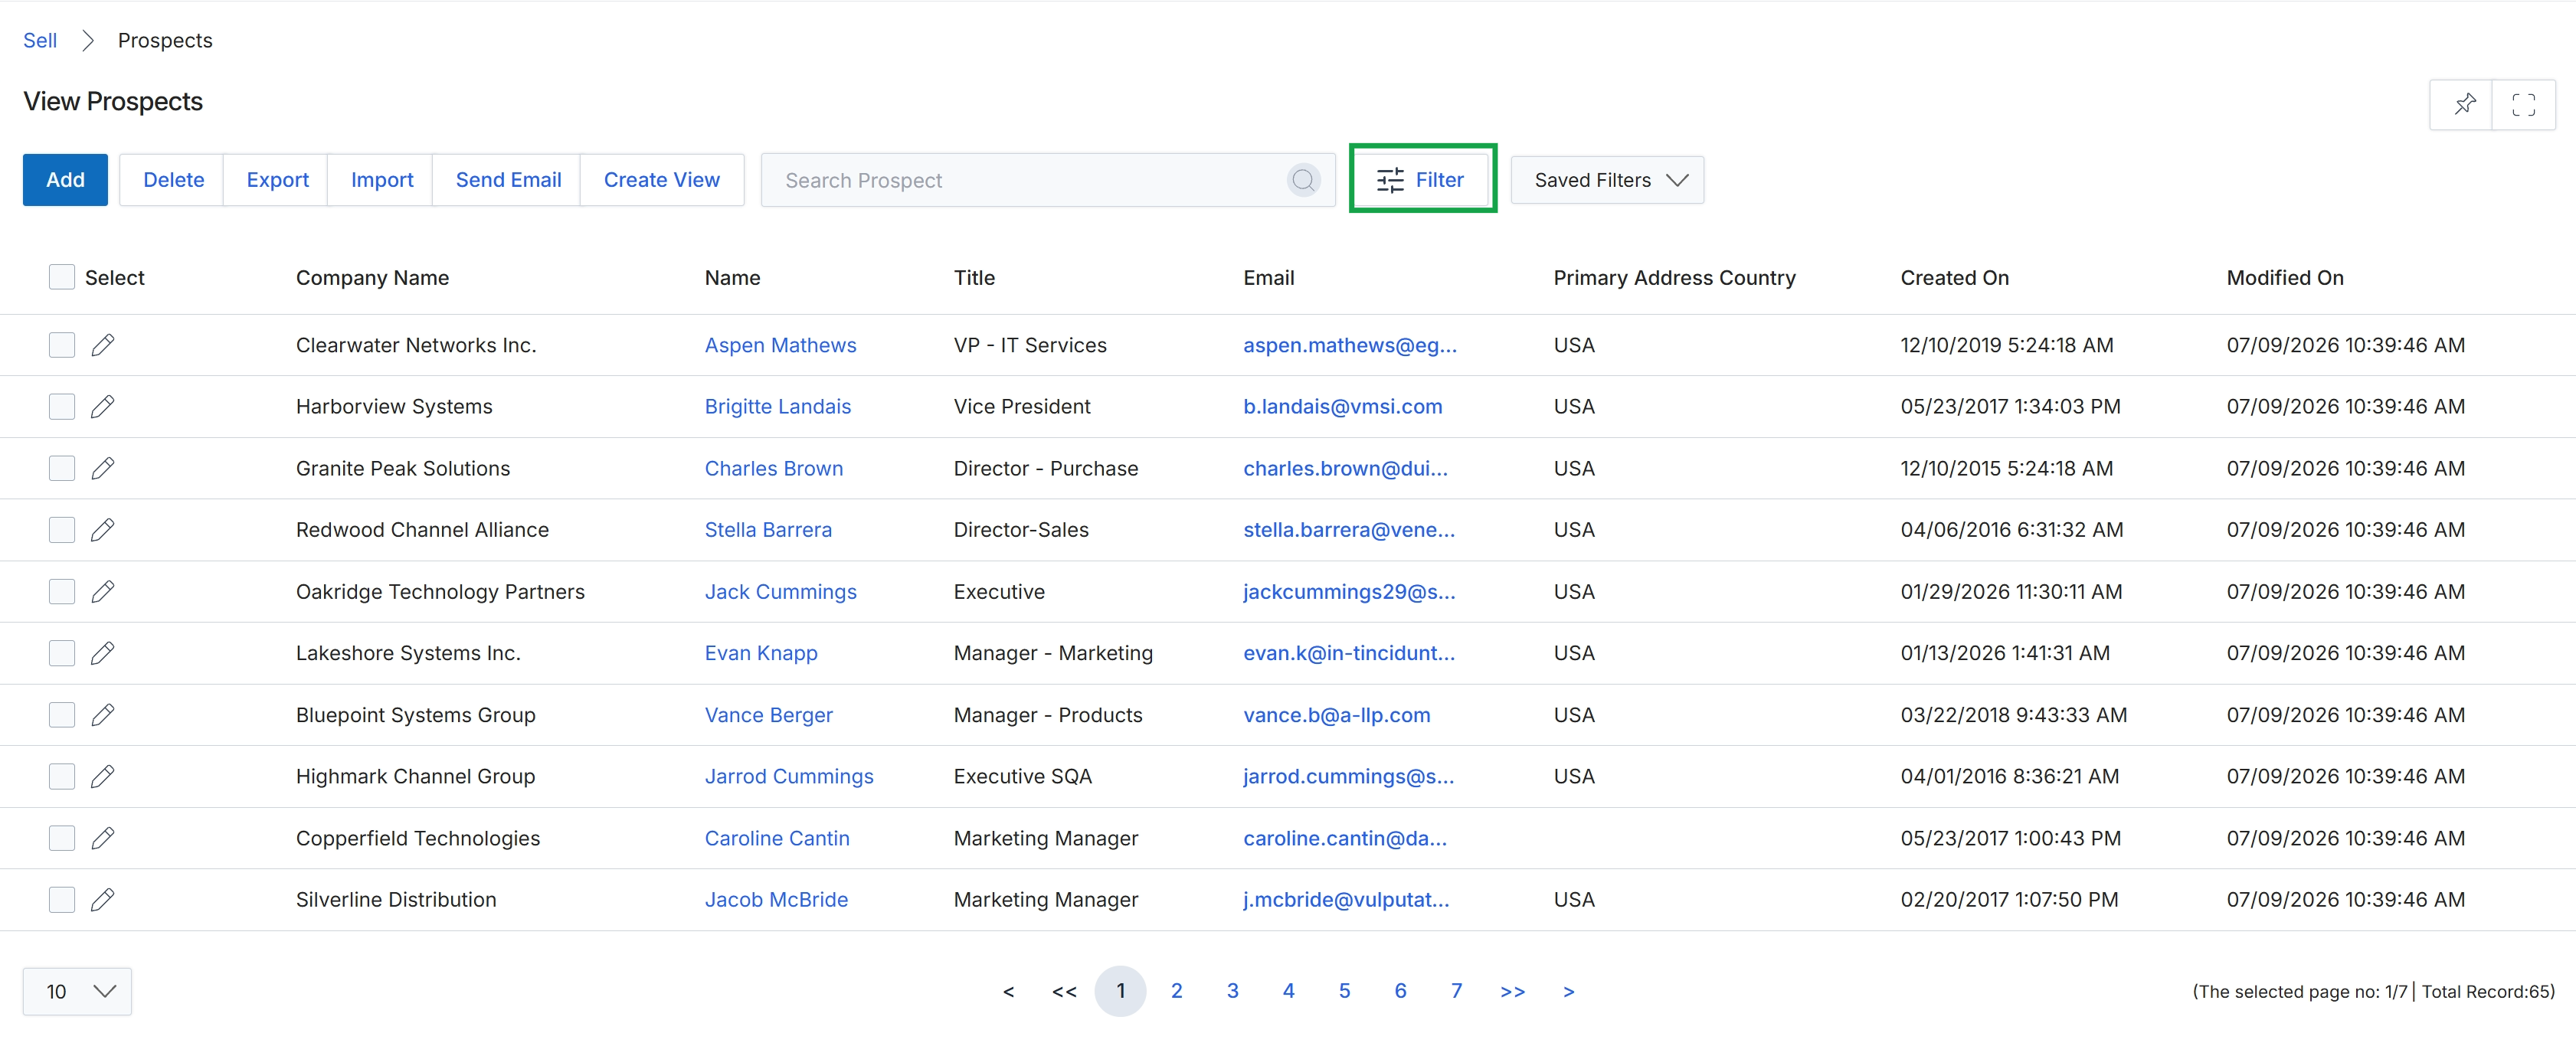Open the rows-per-page dropdown showing 10

pos(77,991)
